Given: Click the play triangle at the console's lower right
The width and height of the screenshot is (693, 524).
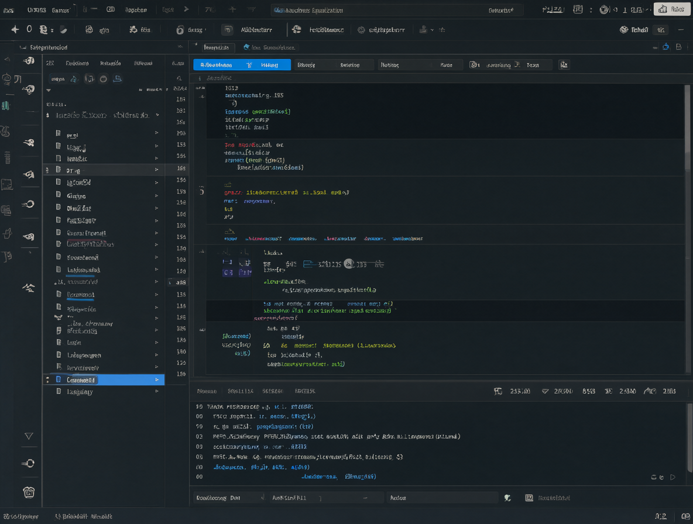Looking at the screenshot, I should click(x=673, y=477).
